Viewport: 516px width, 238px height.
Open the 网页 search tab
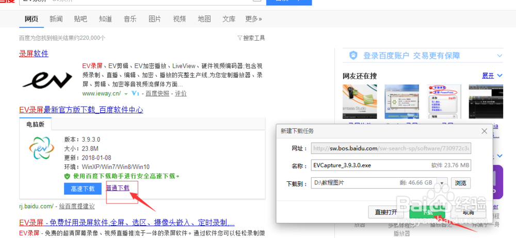click(31, 19)
